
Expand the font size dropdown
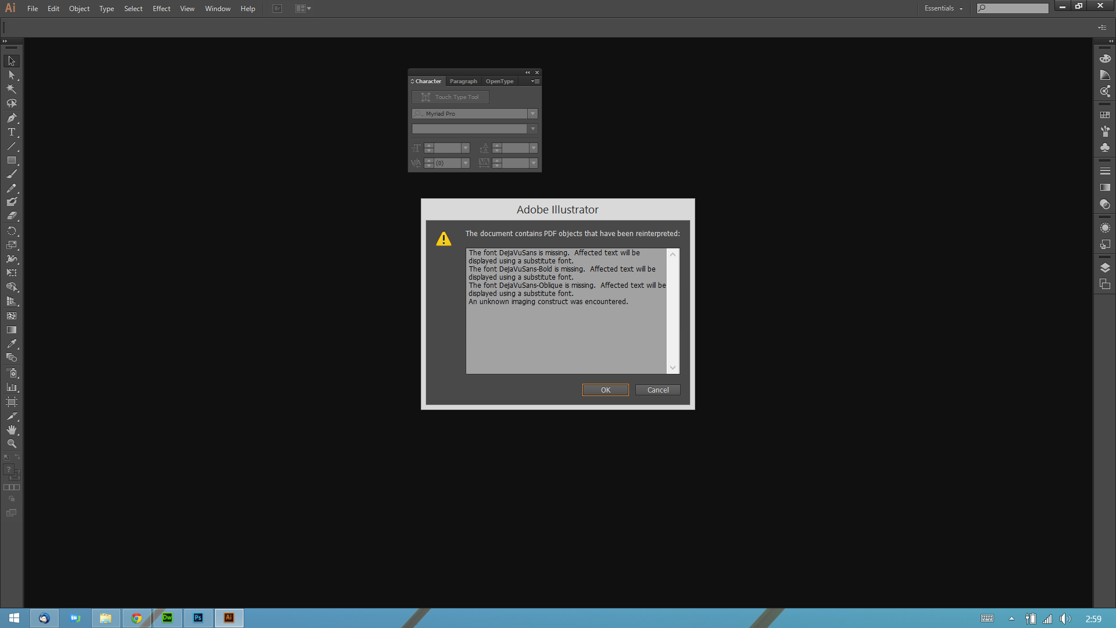466,148
